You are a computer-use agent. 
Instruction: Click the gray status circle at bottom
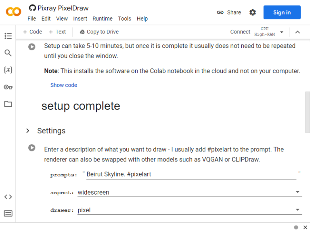tap(296, 227)
